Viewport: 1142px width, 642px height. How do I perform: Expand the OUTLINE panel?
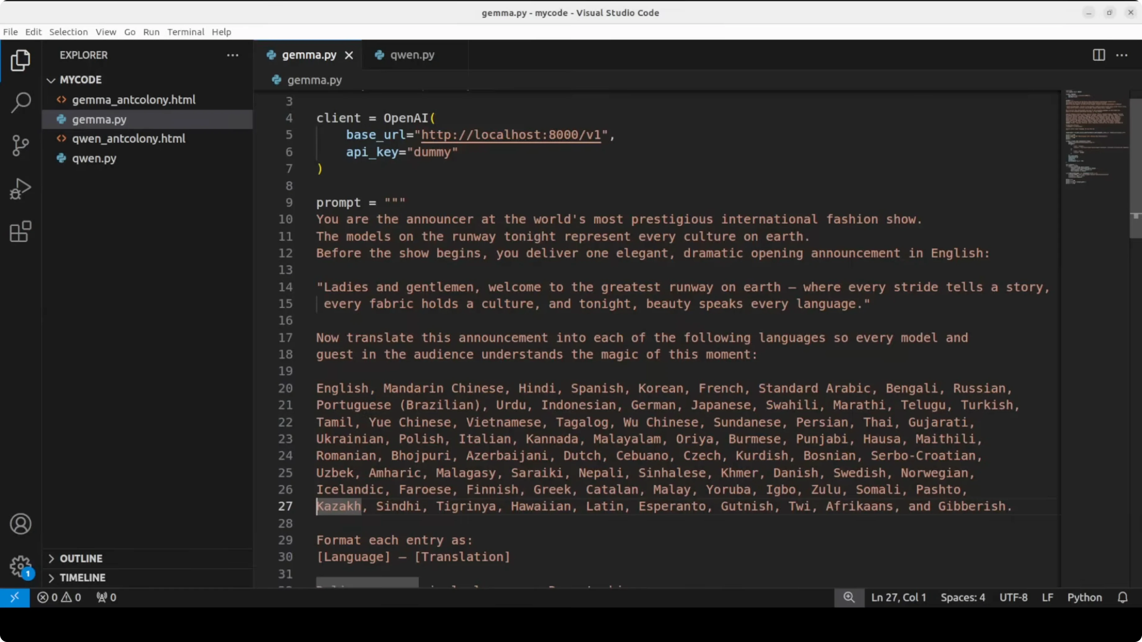pyautogui.click(x=81, y=558)
